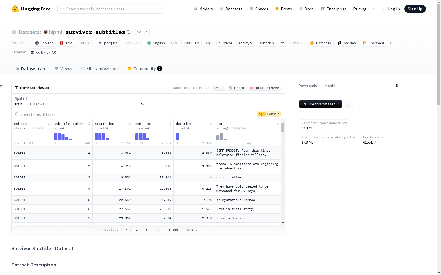
Task: Sort by end_time column arrows
Action: click(x=170, y=124)
